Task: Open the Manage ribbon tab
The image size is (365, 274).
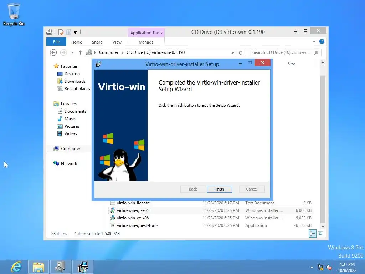Action: coord(146,42)
